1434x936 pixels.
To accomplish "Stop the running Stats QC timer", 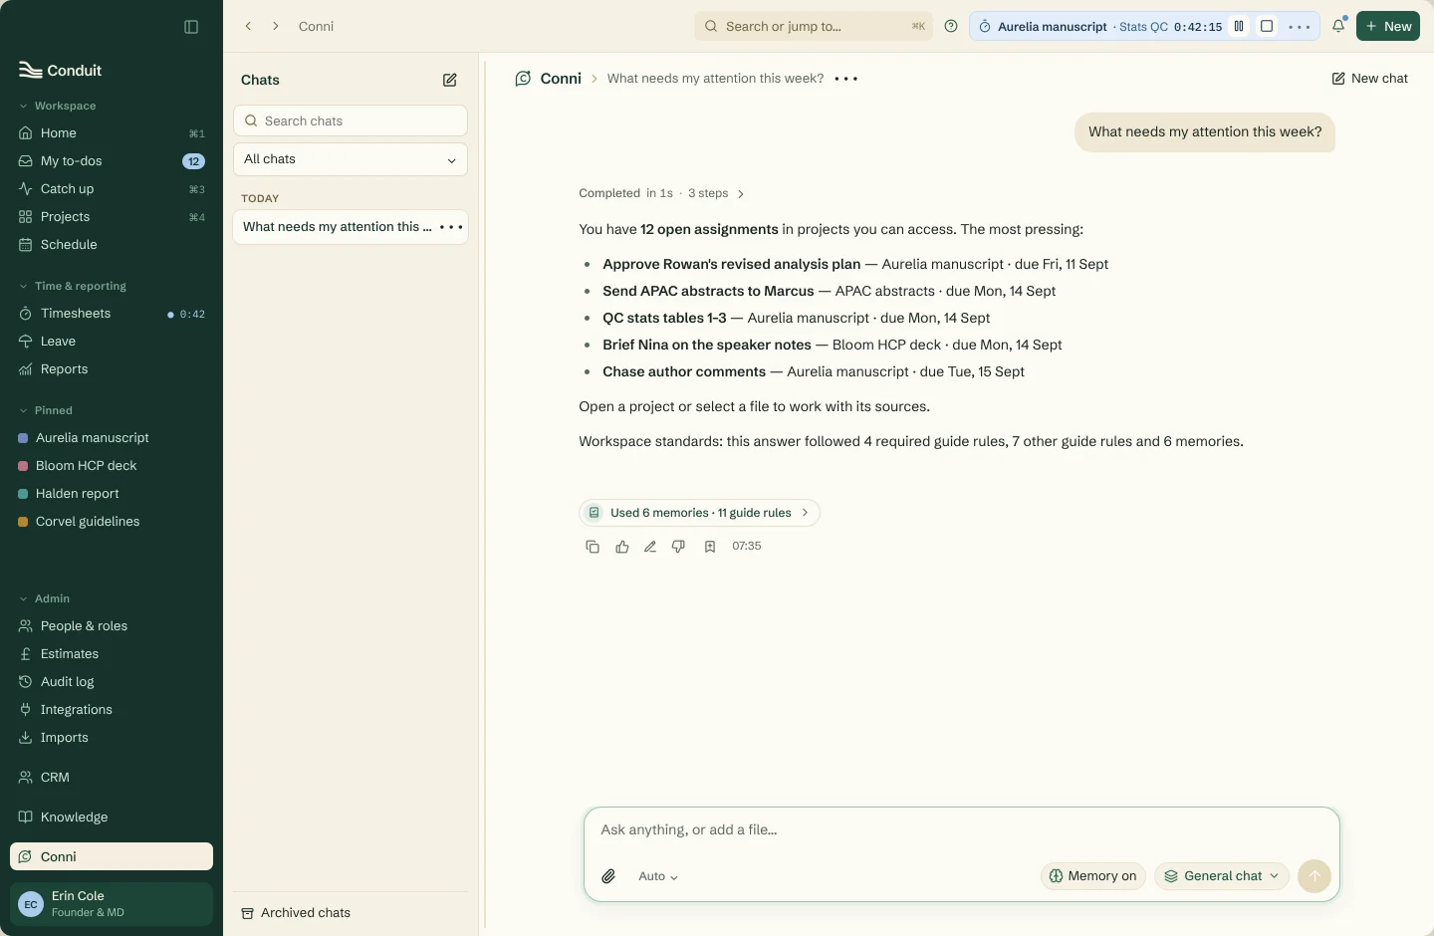I will pyautogui.click(x=1267, y=27).
